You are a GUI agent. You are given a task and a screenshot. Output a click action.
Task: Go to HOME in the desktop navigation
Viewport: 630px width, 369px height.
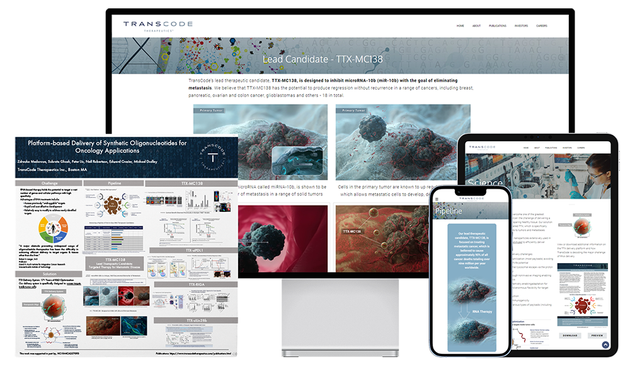pos(459,26)
